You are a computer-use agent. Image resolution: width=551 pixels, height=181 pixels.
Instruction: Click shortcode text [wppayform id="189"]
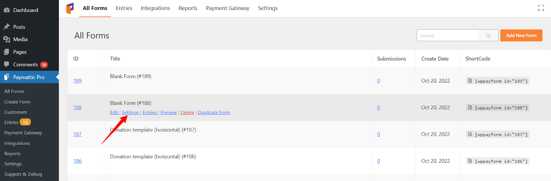(x=501, y=81)
